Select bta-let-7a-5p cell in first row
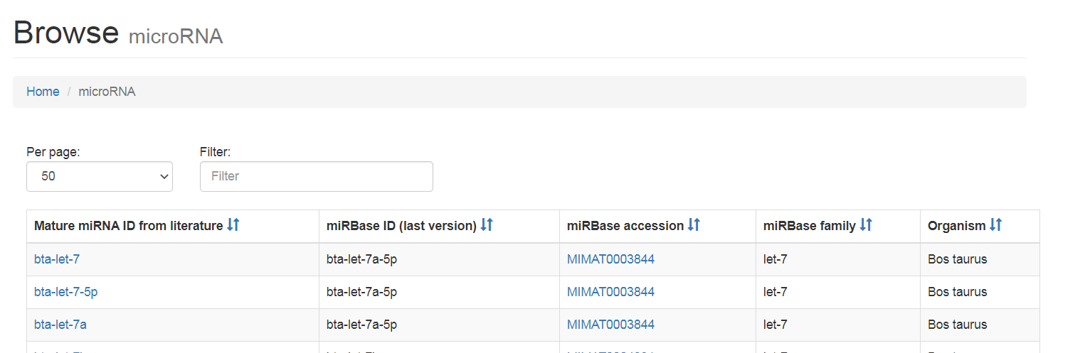 (361, 259)
